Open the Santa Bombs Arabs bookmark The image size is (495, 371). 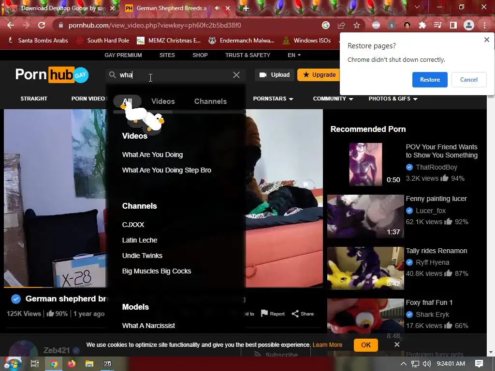[38, 41]
